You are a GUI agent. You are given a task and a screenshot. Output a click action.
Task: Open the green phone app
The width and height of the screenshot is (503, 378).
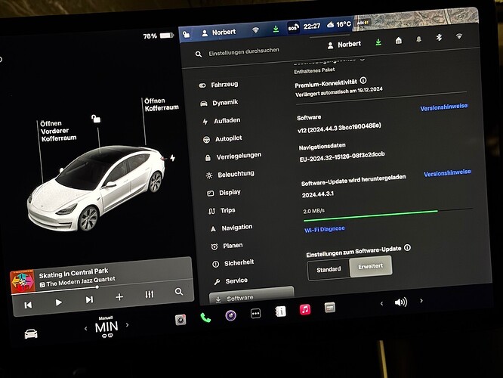tap(205, 318)
